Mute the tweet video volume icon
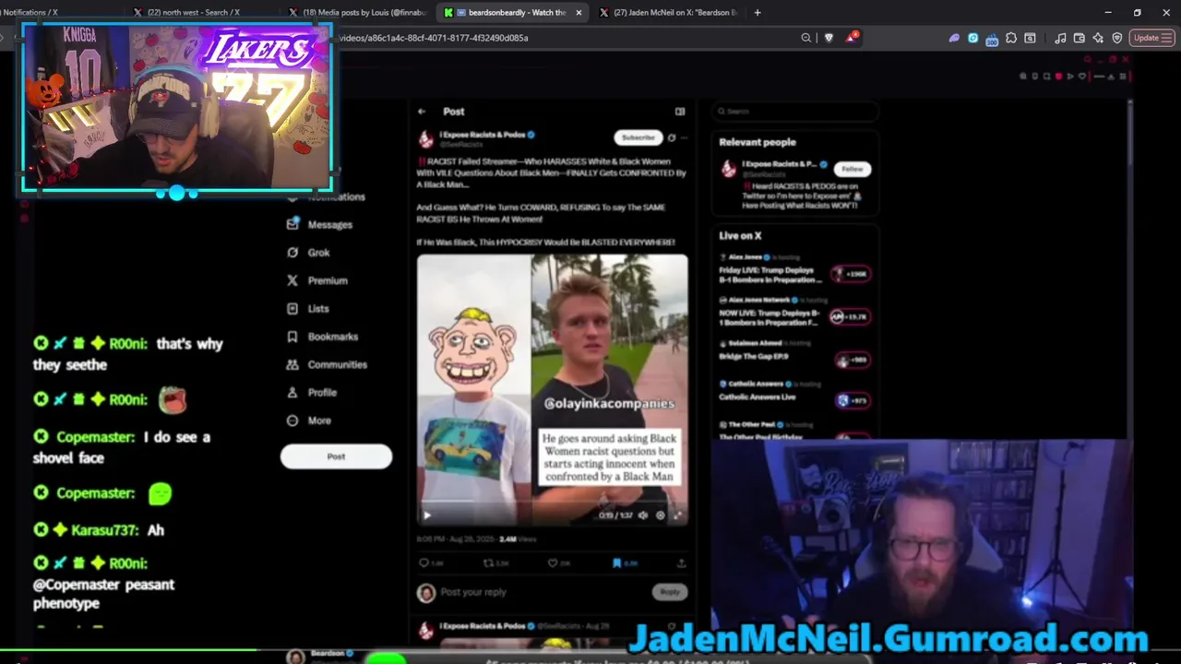This screenshot has width=1181, height=664. coord(643,516)
